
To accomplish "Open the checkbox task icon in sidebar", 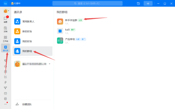I will pyautogui.click(x=6, y=77).
